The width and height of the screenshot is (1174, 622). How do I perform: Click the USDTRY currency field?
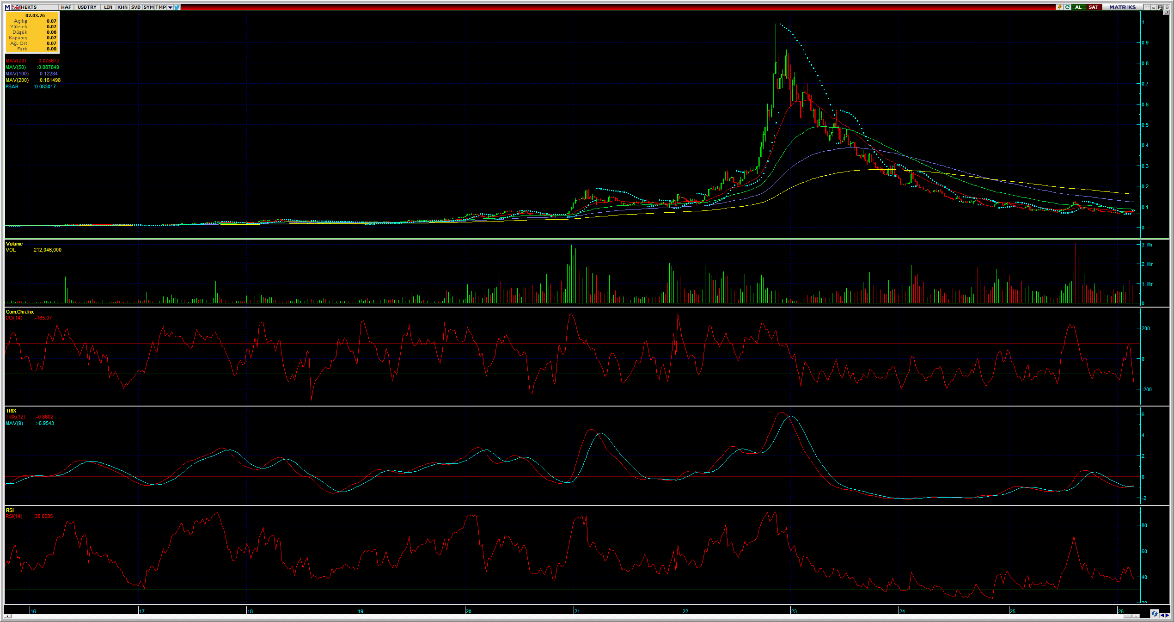pyautogui.click(x=87, y=7)
